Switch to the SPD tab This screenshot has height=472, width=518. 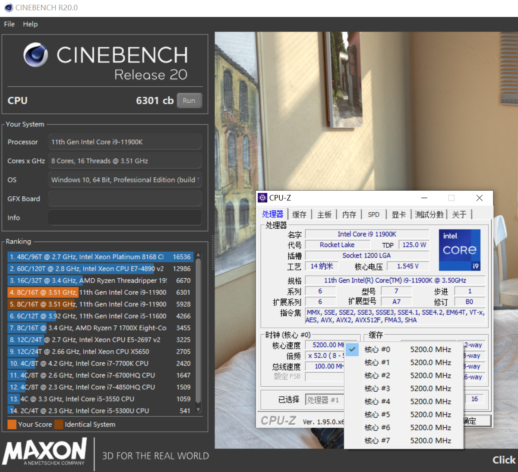tap(373, 214)
